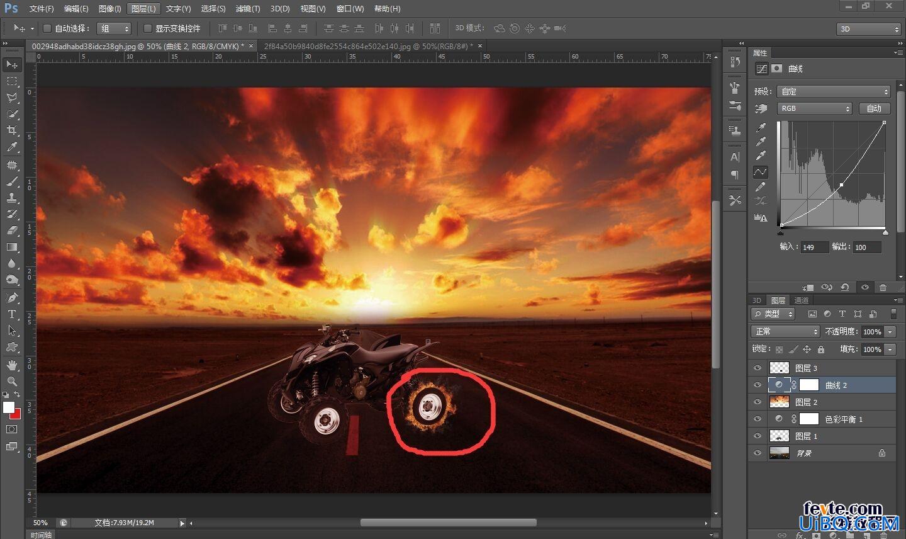This screenshot has width=906, height=539.
Task: Click the 输入 149 value field
Action: click(x=814, y=247)
